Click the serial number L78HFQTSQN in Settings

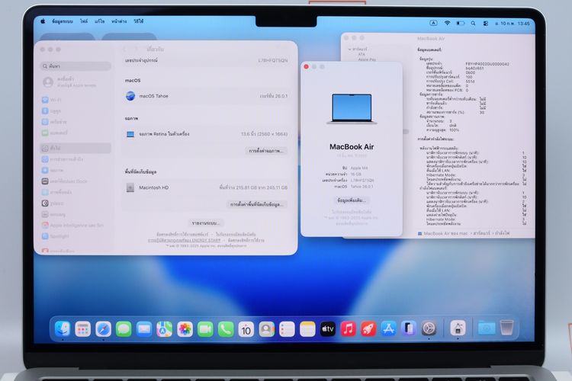click(x=273, y=60)
